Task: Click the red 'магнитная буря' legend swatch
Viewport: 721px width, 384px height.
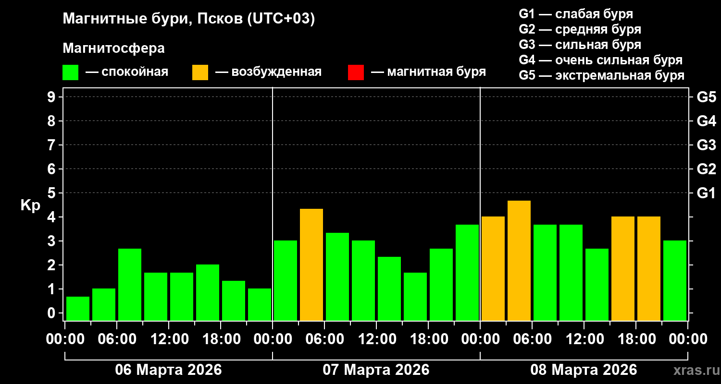Action: [x=356, y=72]
